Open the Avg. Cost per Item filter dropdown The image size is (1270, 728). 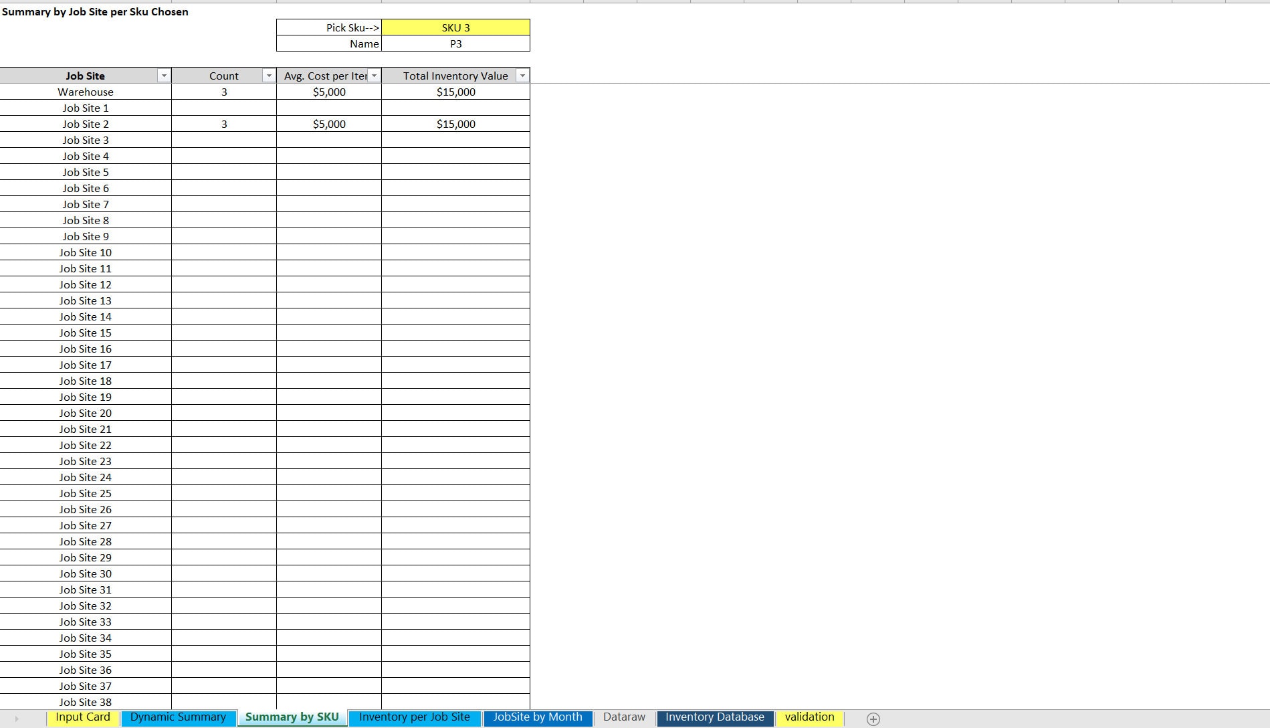click(374, 76)
